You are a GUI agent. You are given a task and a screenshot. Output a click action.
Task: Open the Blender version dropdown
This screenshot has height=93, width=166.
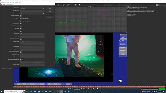click(32, 13)
